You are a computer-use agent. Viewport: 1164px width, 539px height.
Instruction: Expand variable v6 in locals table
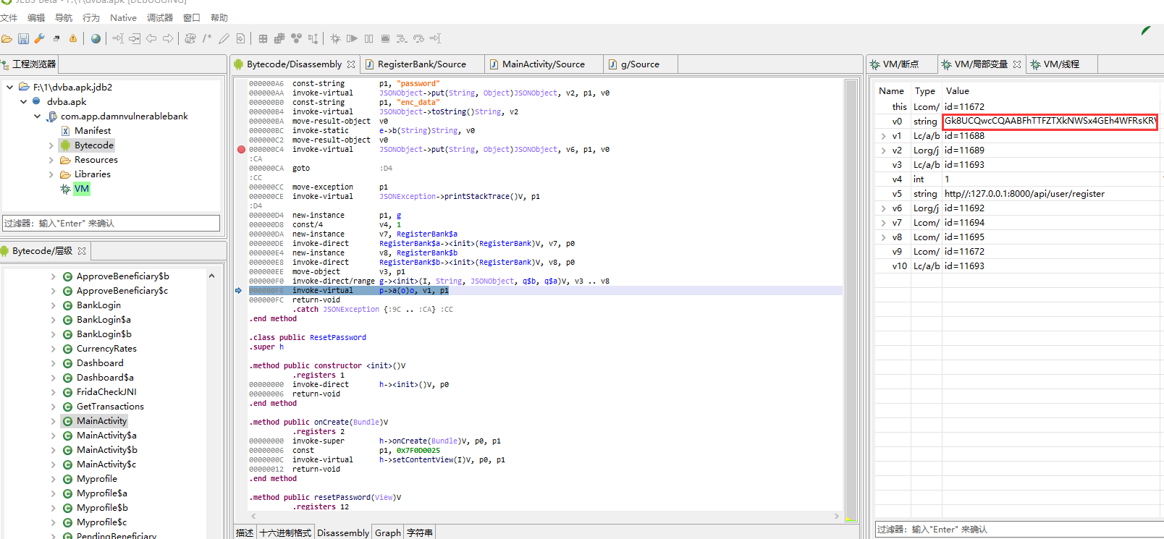883,208
